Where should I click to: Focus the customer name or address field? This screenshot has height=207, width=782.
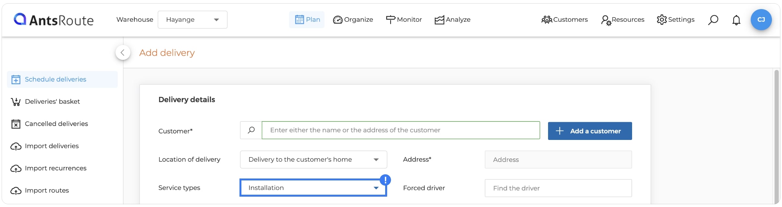[401, 130]
